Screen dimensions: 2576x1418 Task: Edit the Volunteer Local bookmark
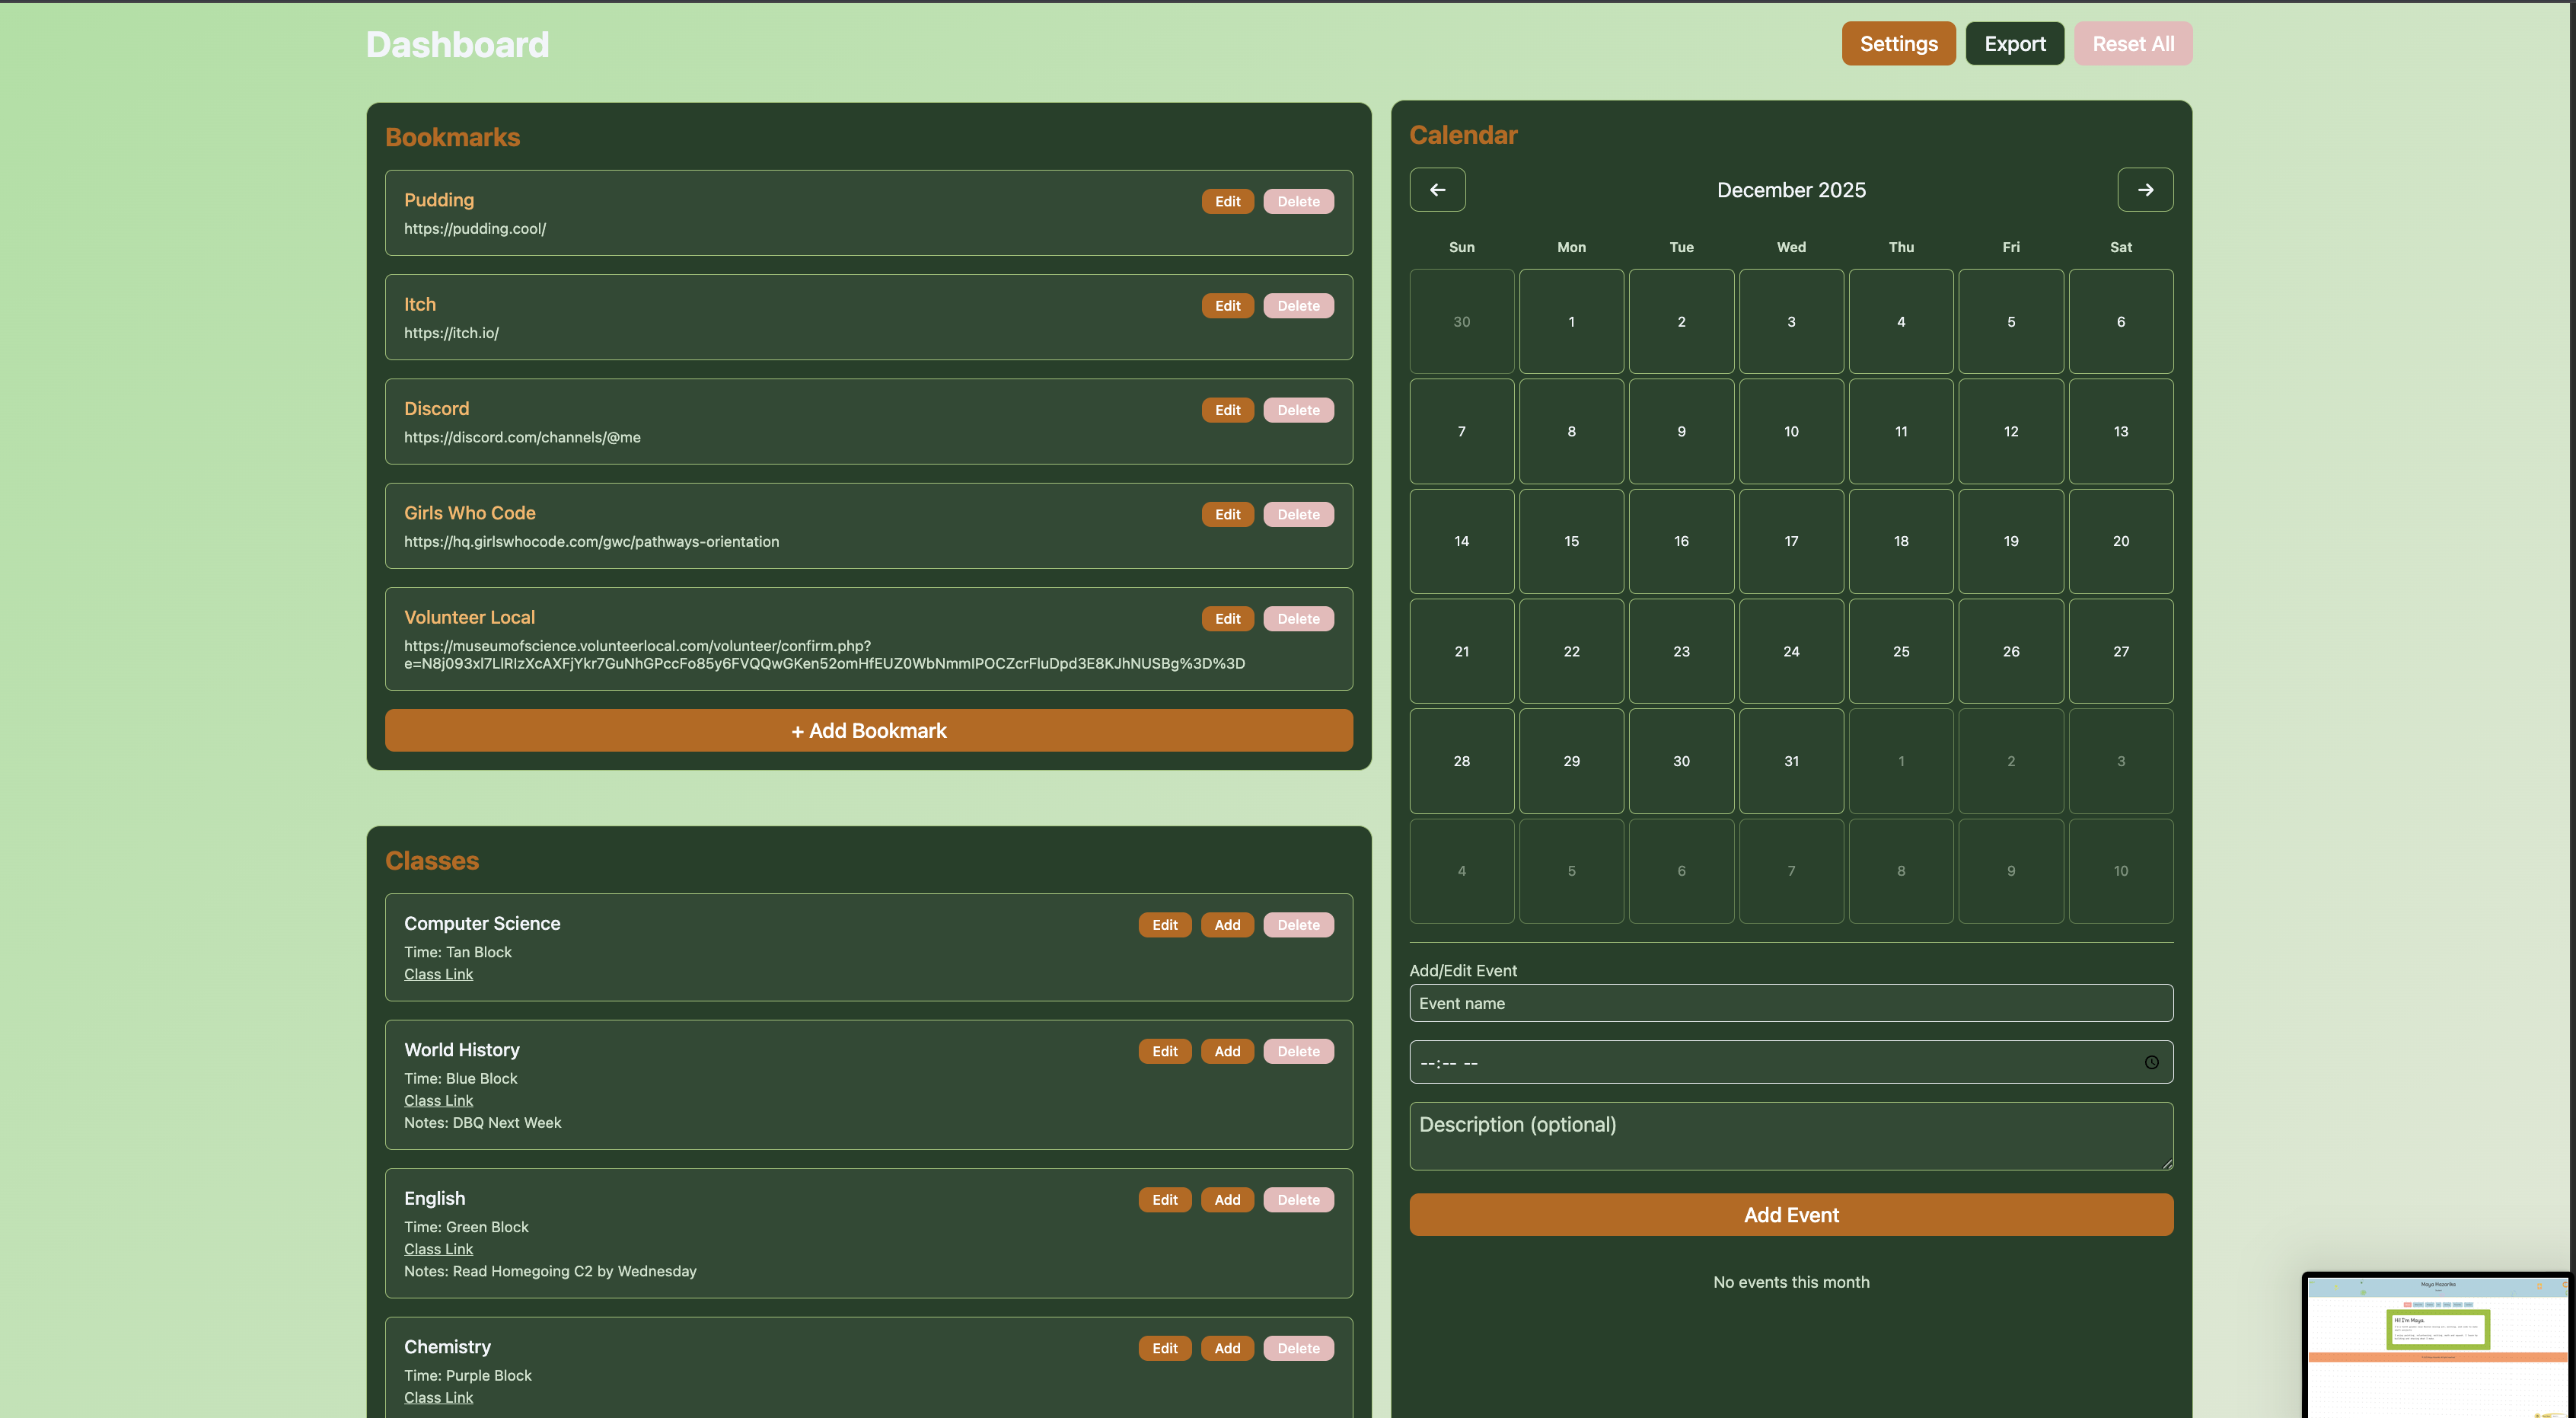1227,618
